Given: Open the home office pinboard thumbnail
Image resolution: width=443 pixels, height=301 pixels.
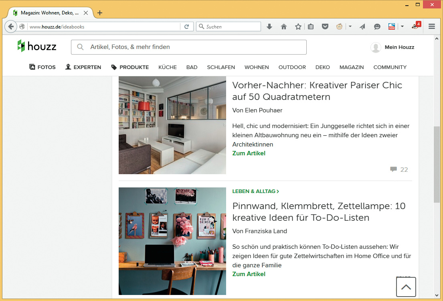Looking at the screenshot, I should coord(172,241).
